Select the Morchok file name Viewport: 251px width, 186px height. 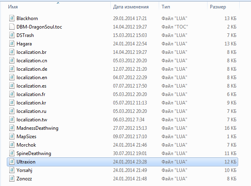pyautogui.click(x=26, y=145)
